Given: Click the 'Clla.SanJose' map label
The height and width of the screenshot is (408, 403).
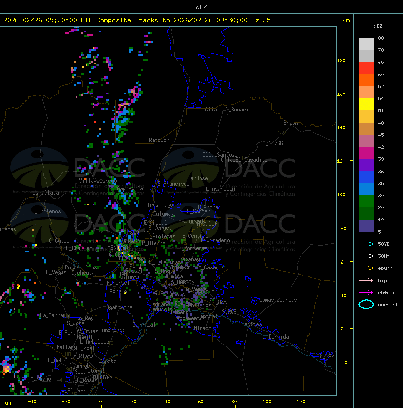Looking at the screenshot, I should tap(220, 155).
